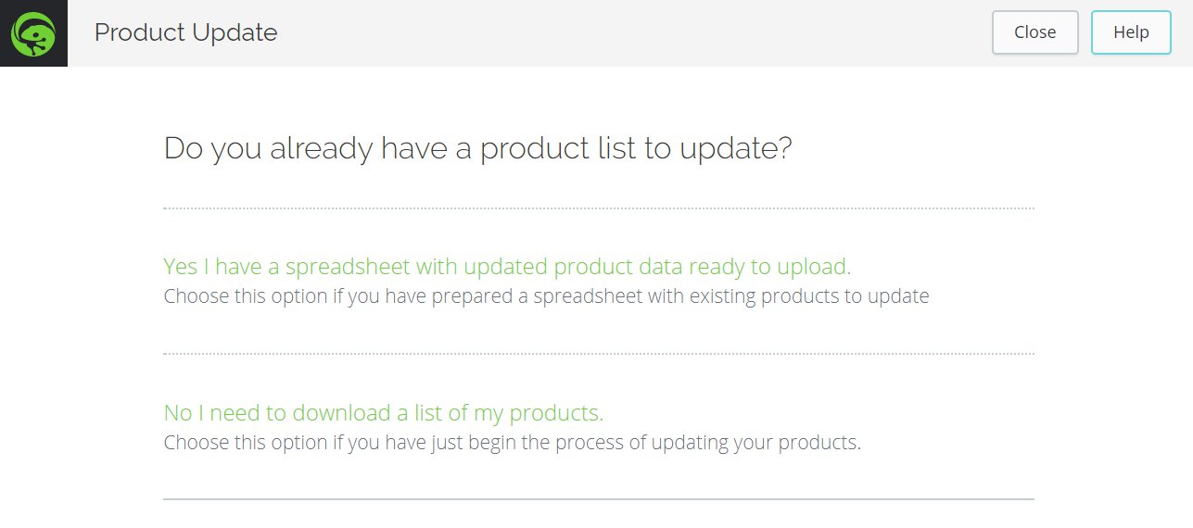Click the solid line below the No option

click(598, 499)
